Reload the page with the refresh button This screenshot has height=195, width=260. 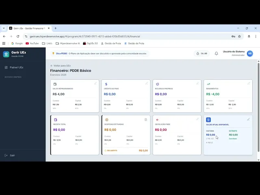[18, 36]
